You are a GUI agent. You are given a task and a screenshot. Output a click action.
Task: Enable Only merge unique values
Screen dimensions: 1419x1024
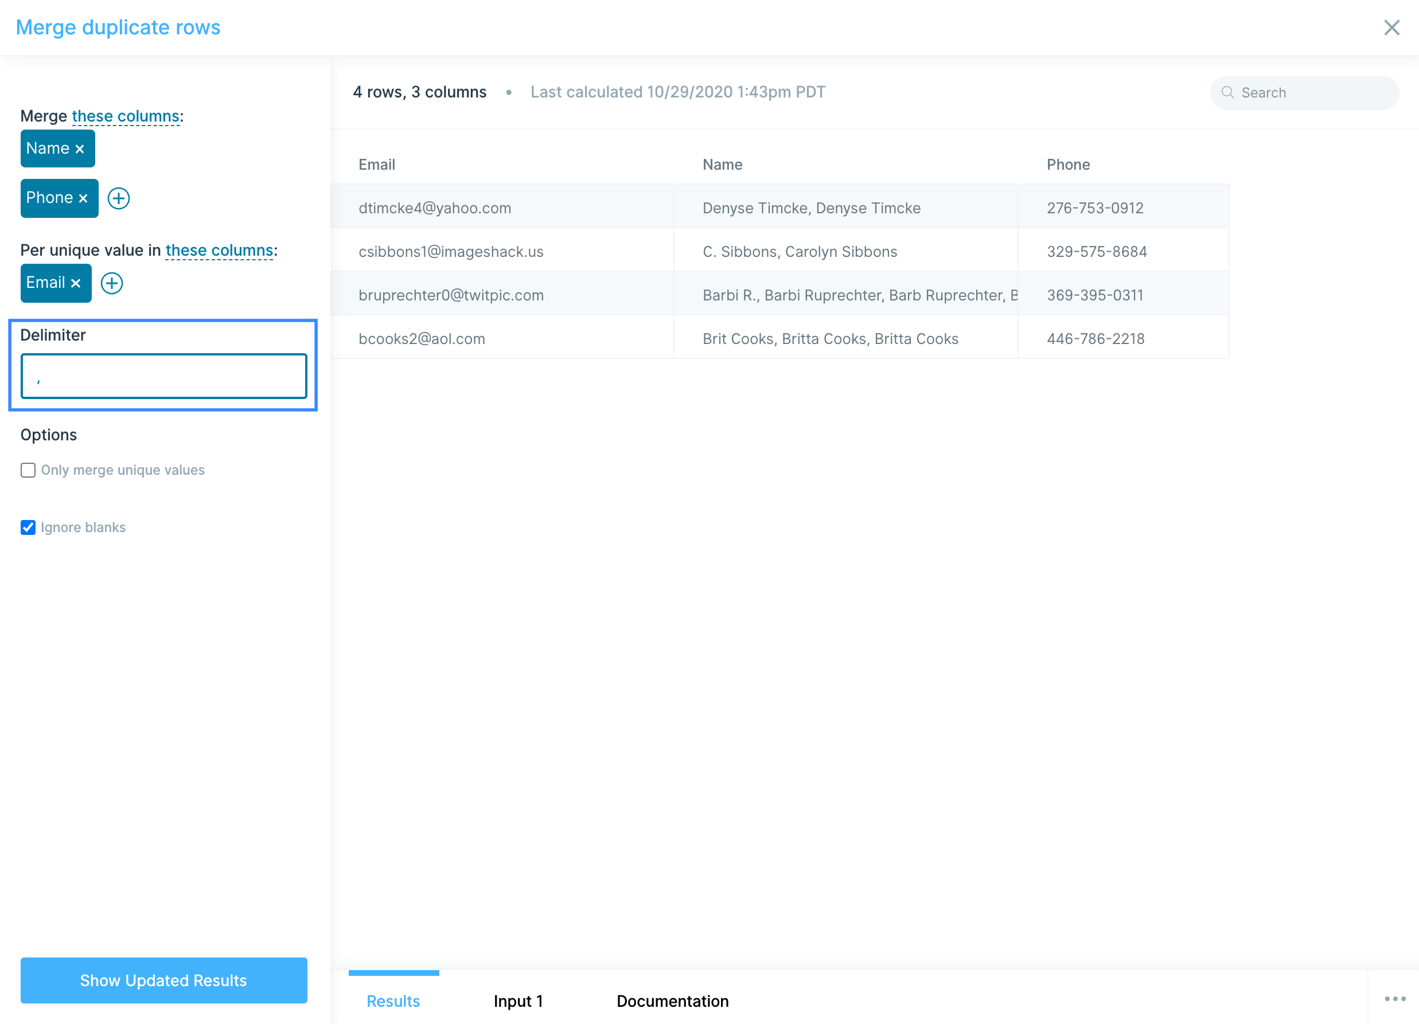coord(28,470)
